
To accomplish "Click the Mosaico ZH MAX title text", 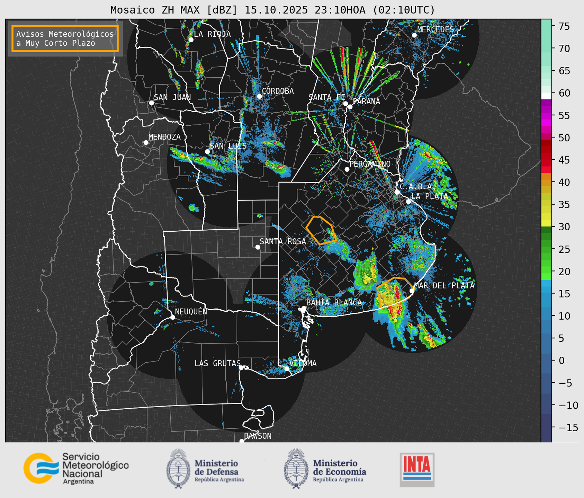I will pos(272,10).
